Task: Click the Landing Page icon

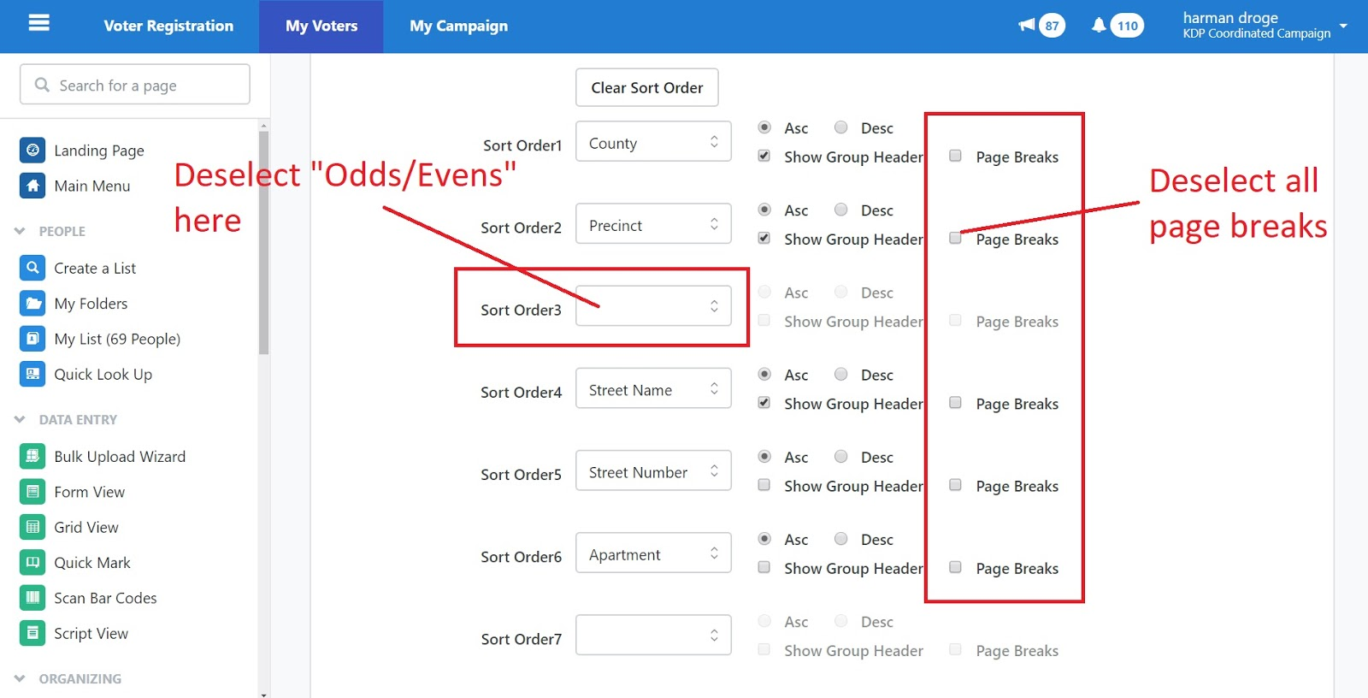Action: click(32, 151)
